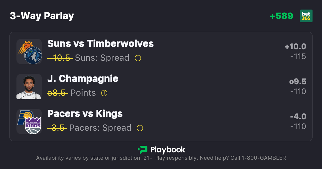The width and height of the screenshot is (322, 169).
Task: Select the Suns vs Timberwolves title
Action: coord(101,44)
